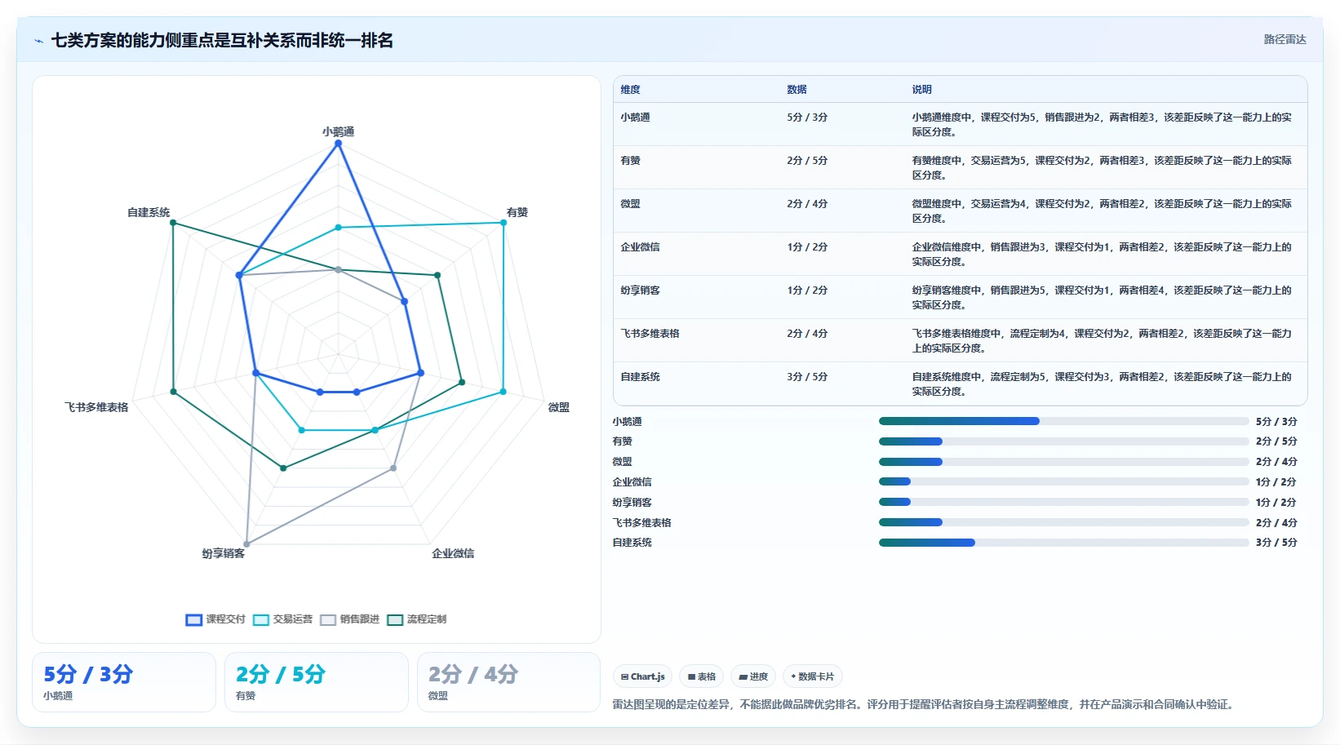The height and width of the screenshot is (745, 1340).
Task: Click the green data point on the 飞书多维表格 axis
Action: click(x=173, y=392)
